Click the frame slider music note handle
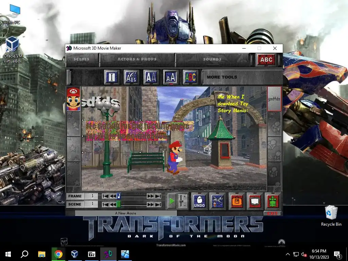The image size is (348, 261). (x=119, y=196)
